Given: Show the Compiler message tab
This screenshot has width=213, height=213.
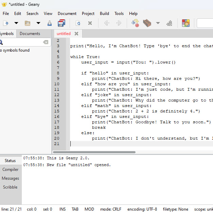Looking at the screenshot, I should [11, 170].
